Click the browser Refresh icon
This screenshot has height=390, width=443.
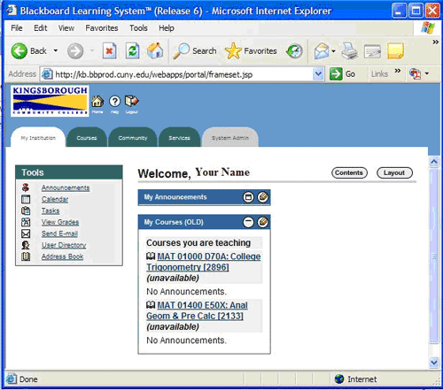[x=133, y=51]
